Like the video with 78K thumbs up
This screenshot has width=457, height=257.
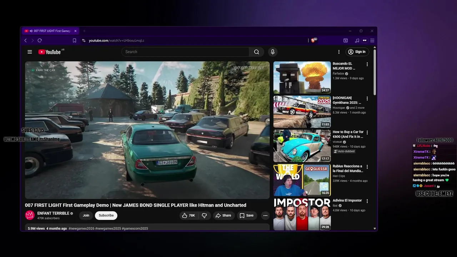coord(189,215)
